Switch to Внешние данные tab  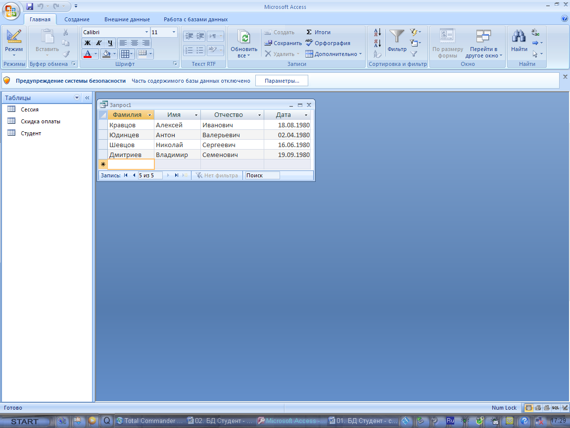[127, 19]
